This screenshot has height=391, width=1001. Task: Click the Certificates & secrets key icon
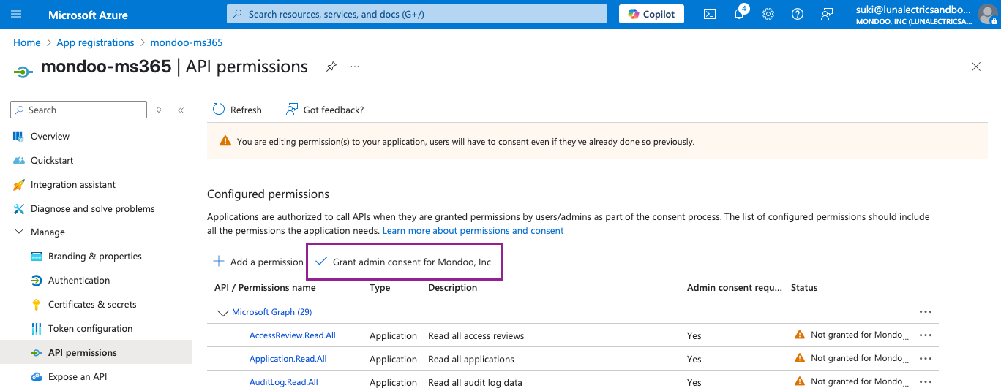36,304
